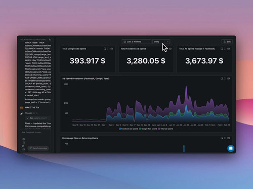The image size is (253, 189).
Task: Click the 393.917 $ value
Action: [88, 60]
